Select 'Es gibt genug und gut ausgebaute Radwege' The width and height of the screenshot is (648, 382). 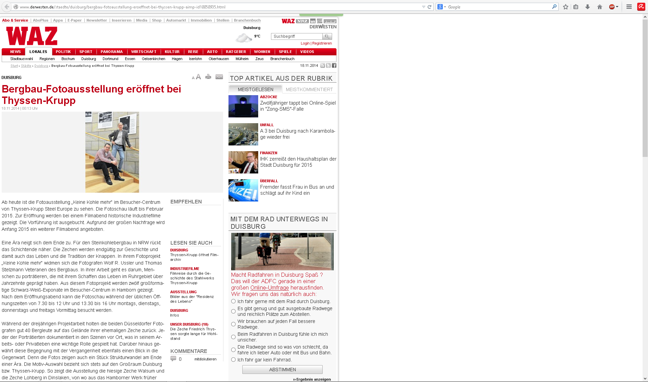(x=233, y=311)
